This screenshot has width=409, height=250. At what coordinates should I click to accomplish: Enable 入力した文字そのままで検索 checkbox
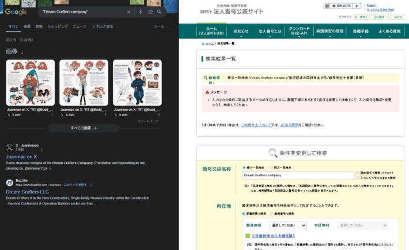[358, 178]
